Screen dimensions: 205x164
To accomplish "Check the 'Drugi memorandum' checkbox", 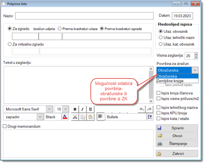I will (x=5, y=126).
